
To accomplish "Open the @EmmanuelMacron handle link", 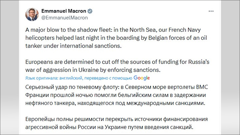I will click(x=64, y=18).
